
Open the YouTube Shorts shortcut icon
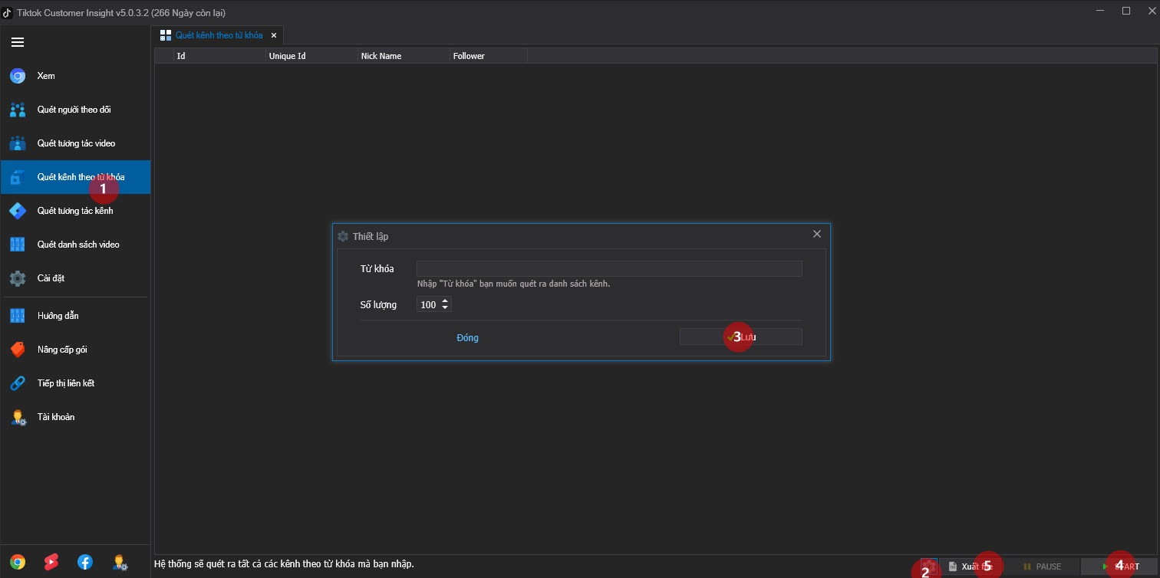point(51,562)
